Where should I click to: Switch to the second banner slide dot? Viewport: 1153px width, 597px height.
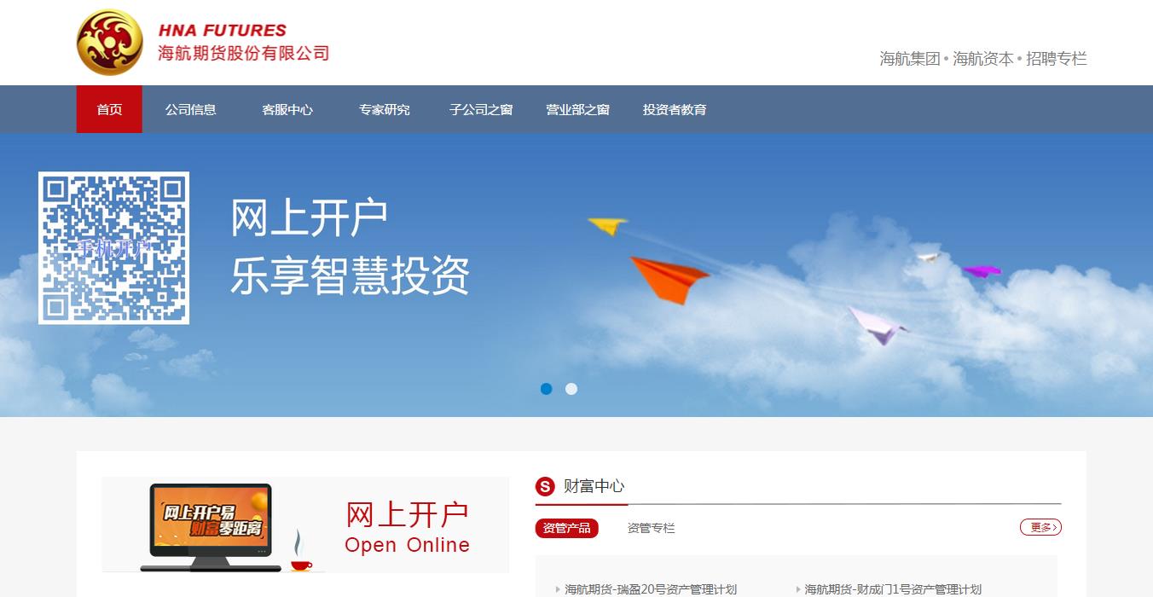571,389
